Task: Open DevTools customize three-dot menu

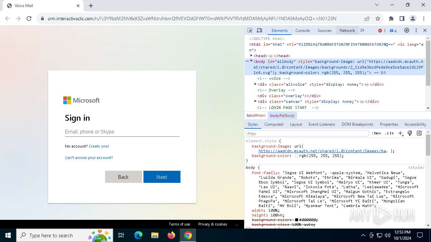Action: (416, 30)
